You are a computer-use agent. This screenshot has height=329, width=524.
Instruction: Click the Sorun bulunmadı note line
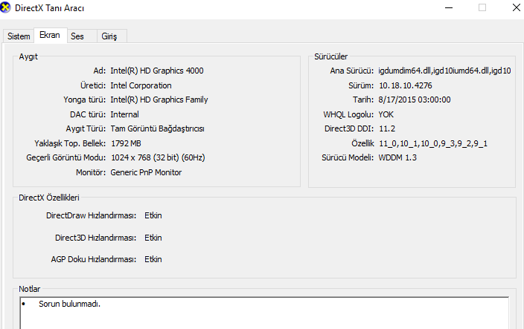point(69,304)
